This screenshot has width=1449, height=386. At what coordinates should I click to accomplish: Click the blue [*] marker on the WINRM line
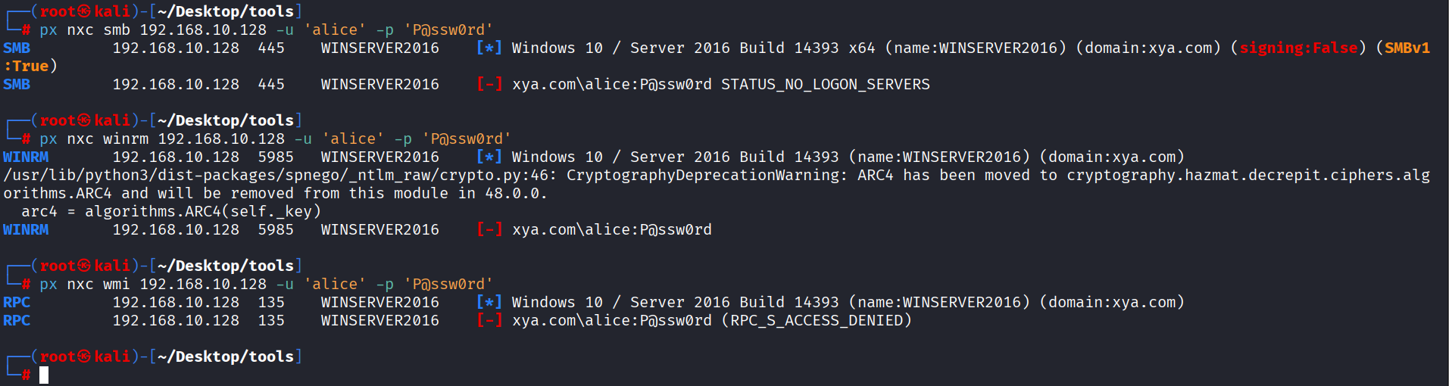click(x=489, y=157)
